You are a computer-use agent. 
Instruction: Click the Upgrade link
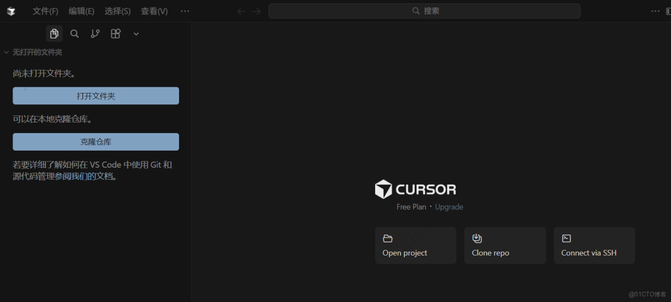[x=449, y=207]
